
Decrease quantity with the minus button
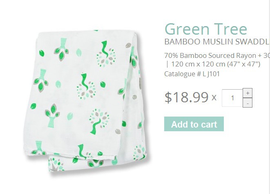[x=248, y=103]
